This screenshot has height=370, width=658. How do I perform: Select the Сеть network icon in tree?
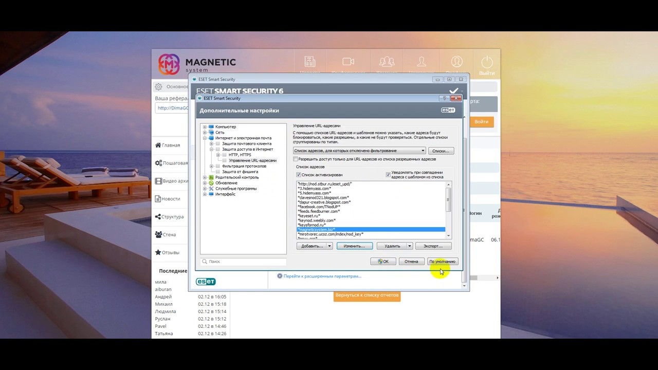(x=211, y=133)
